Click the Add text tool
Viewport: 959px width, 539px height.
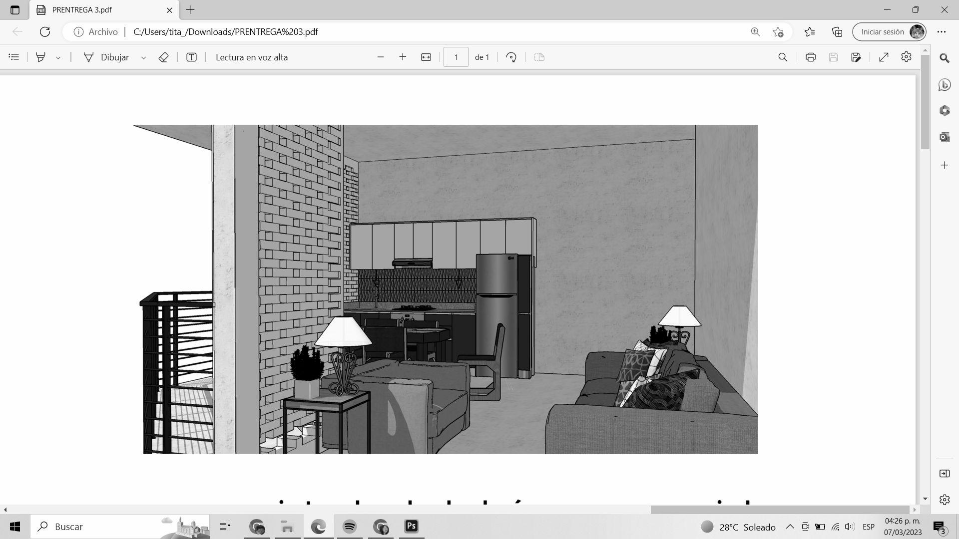point(191,57)
